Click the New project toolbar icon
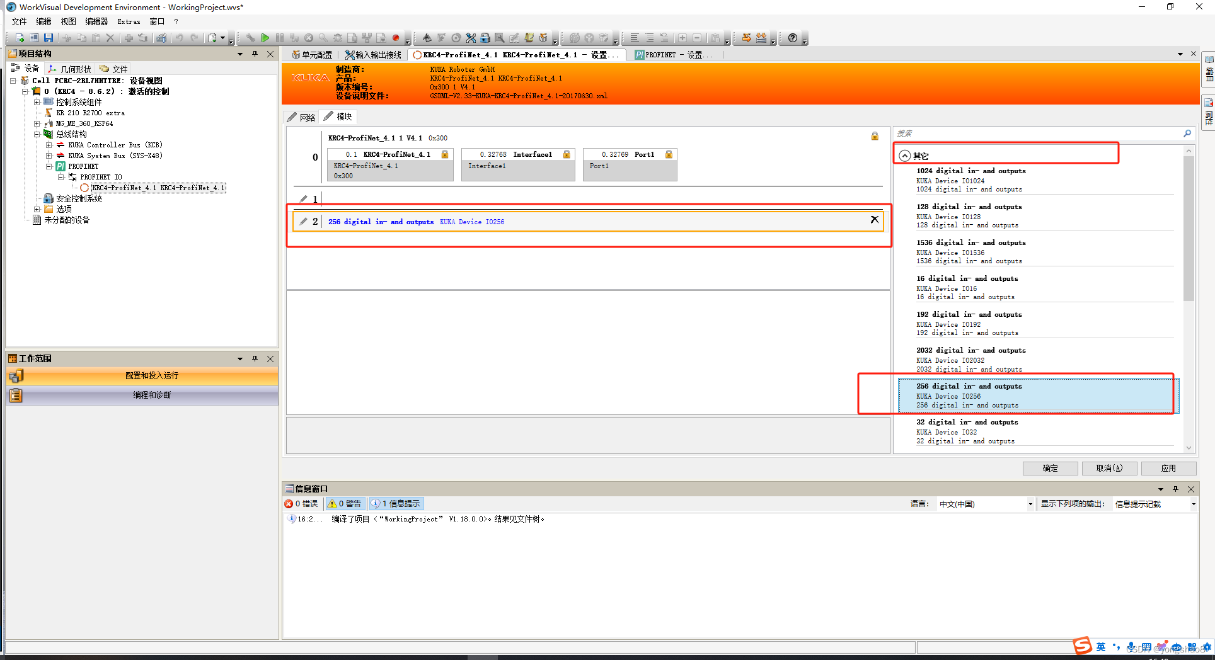The image size is (1215, 660). (20, 38)
